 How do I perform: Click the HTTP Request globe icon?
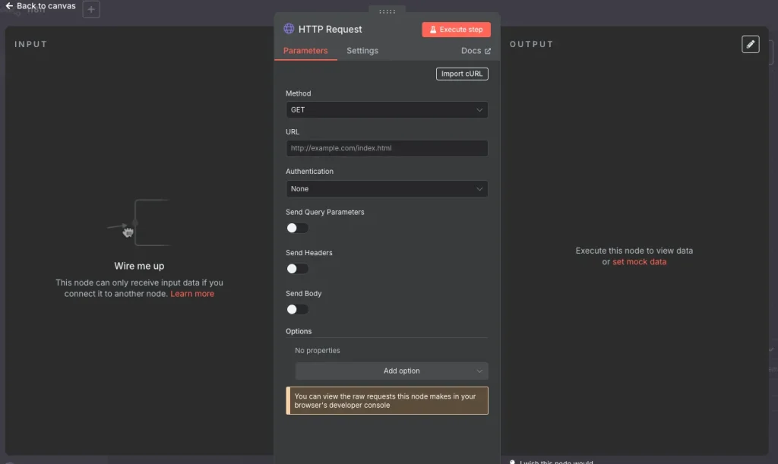click(289, 29)
